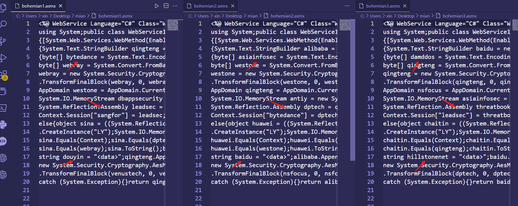Open 'Users' breadcrumb dropdown in bohemian2 editor
518x206 pixels.
pos(203,16)
